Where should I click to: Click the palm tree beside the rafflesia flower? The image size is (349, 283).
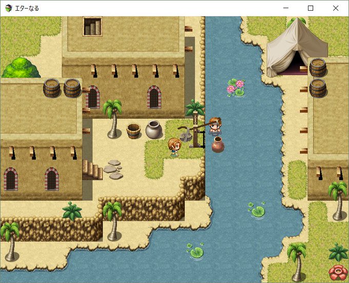(297, 261)
